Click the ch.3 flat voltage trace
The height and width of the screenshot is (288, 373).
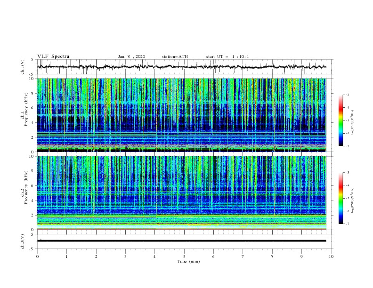pos(182,241)
